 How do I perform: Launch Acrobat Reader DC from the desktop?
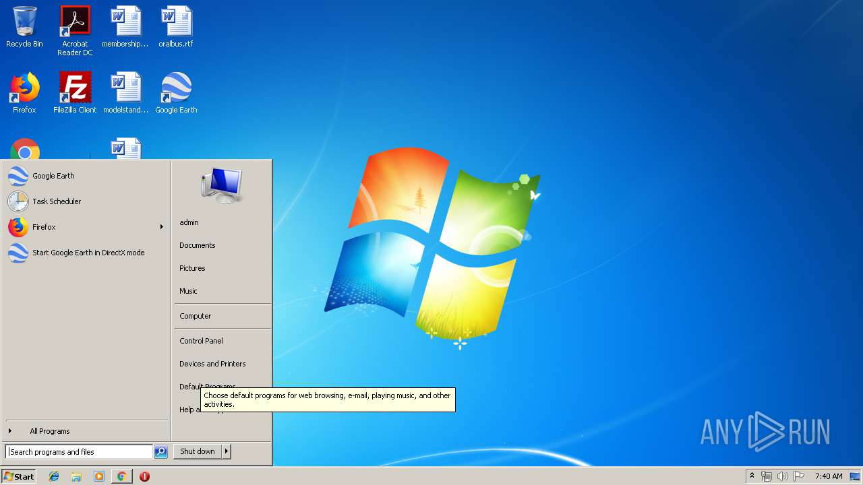pos(75,31)
